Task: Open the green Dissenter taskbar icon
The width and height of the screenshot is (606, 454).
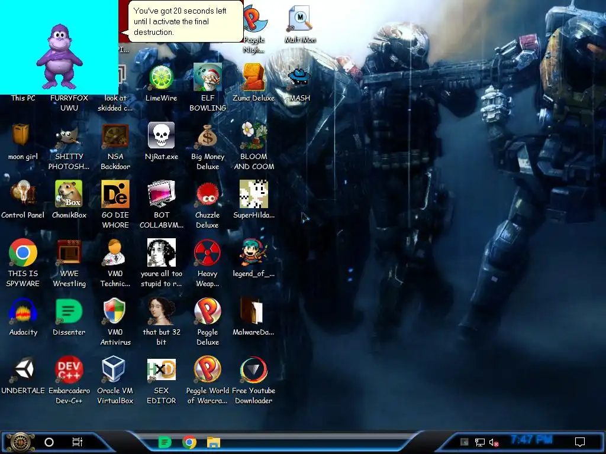Action: [165, 442]
